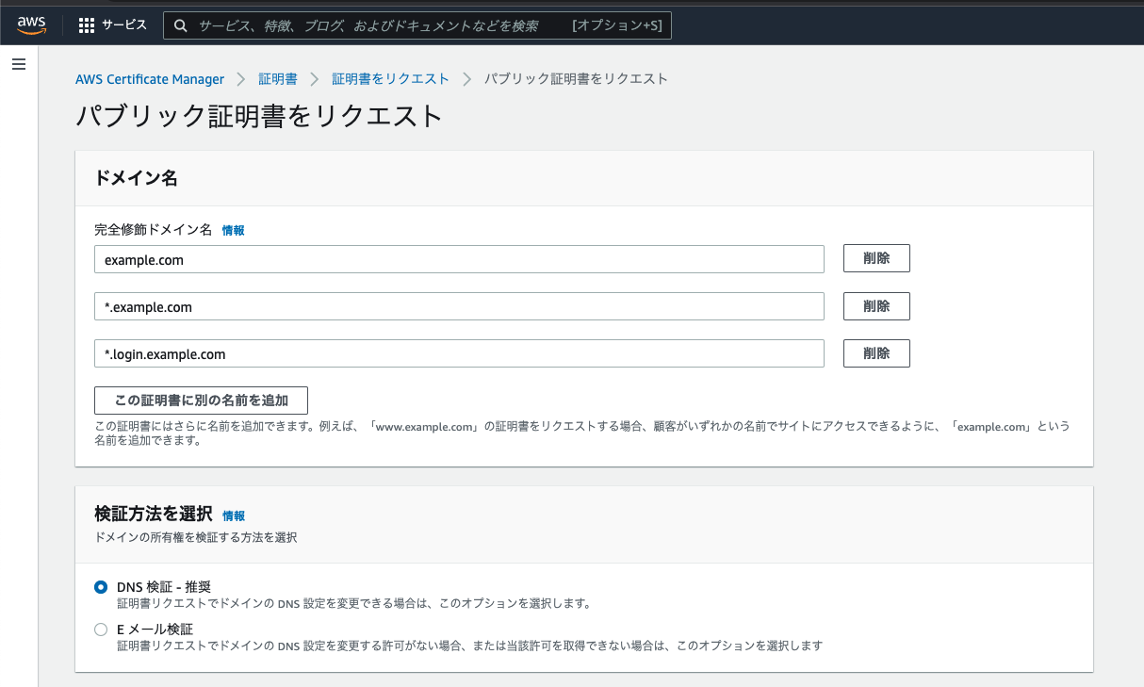
Task: Delete the *.example.com domain entry
Action: pos(876,306)
